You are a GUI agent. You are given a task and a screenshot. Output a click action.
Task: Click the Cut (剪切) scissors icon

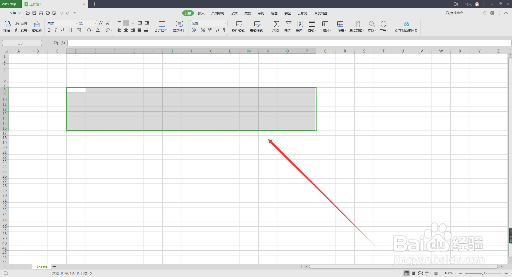pos(17,23)
